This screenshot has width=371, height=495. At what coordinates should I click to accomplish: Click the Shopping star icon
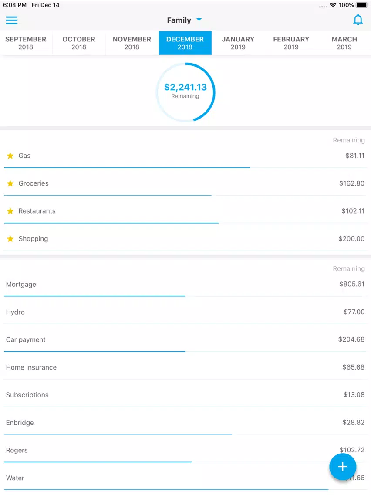coord(10,239)
